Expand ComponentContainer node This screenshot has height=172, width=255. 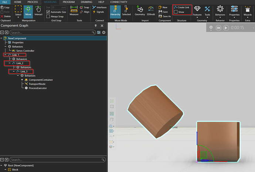pyautogui.click(x=22, y=80)
